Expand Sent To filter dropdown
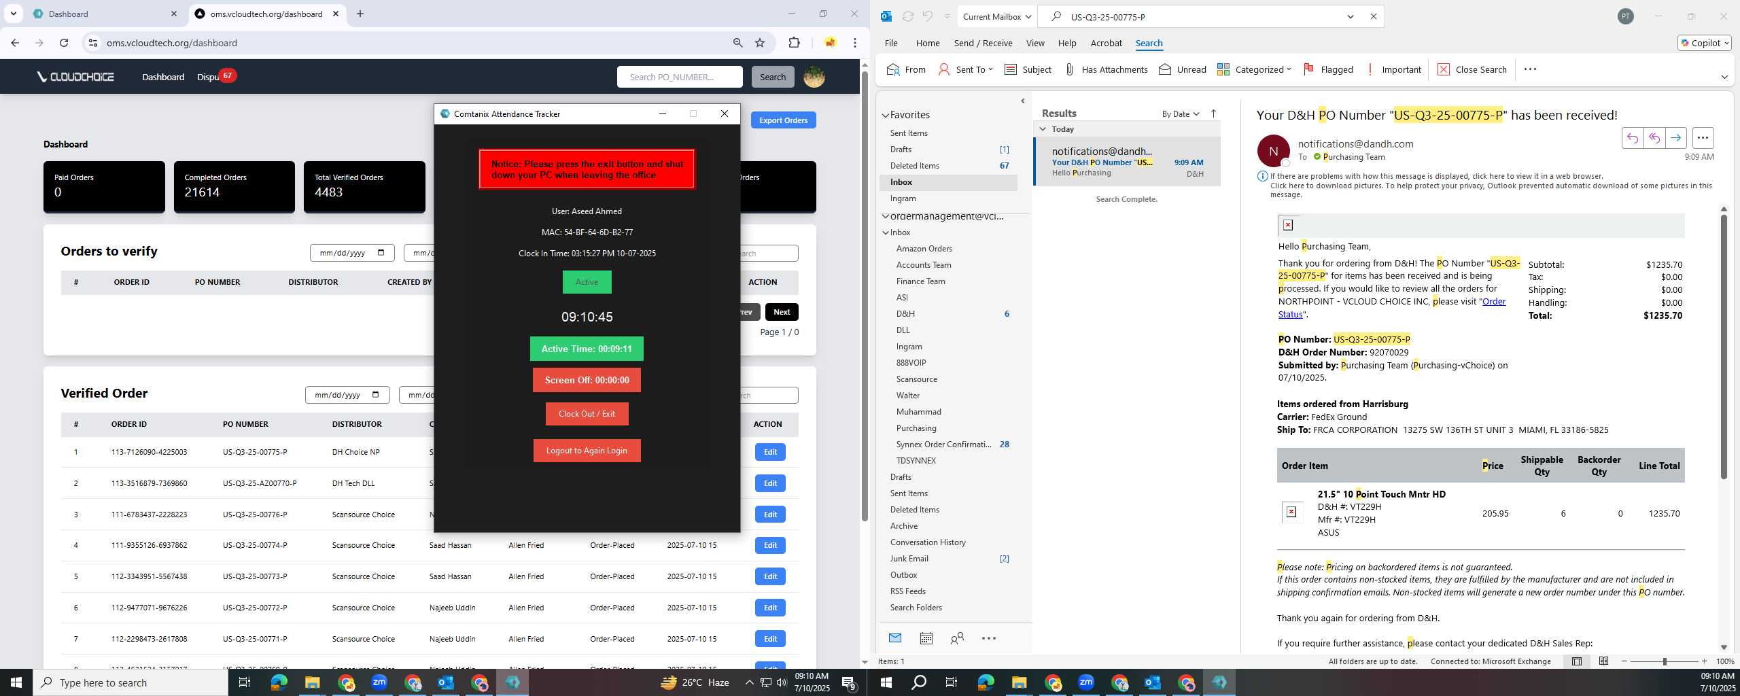Viewport: 1740px width, 696px height. [965, 69]
